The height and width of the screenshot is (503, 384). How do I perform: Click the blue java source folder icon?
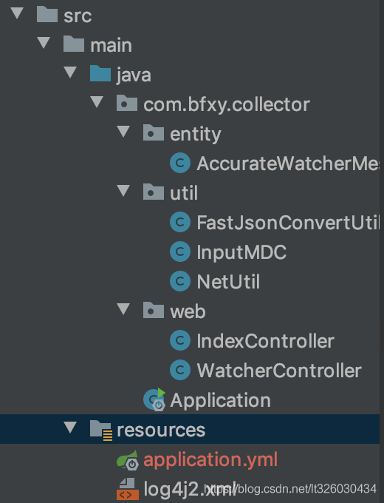point(100,73)
